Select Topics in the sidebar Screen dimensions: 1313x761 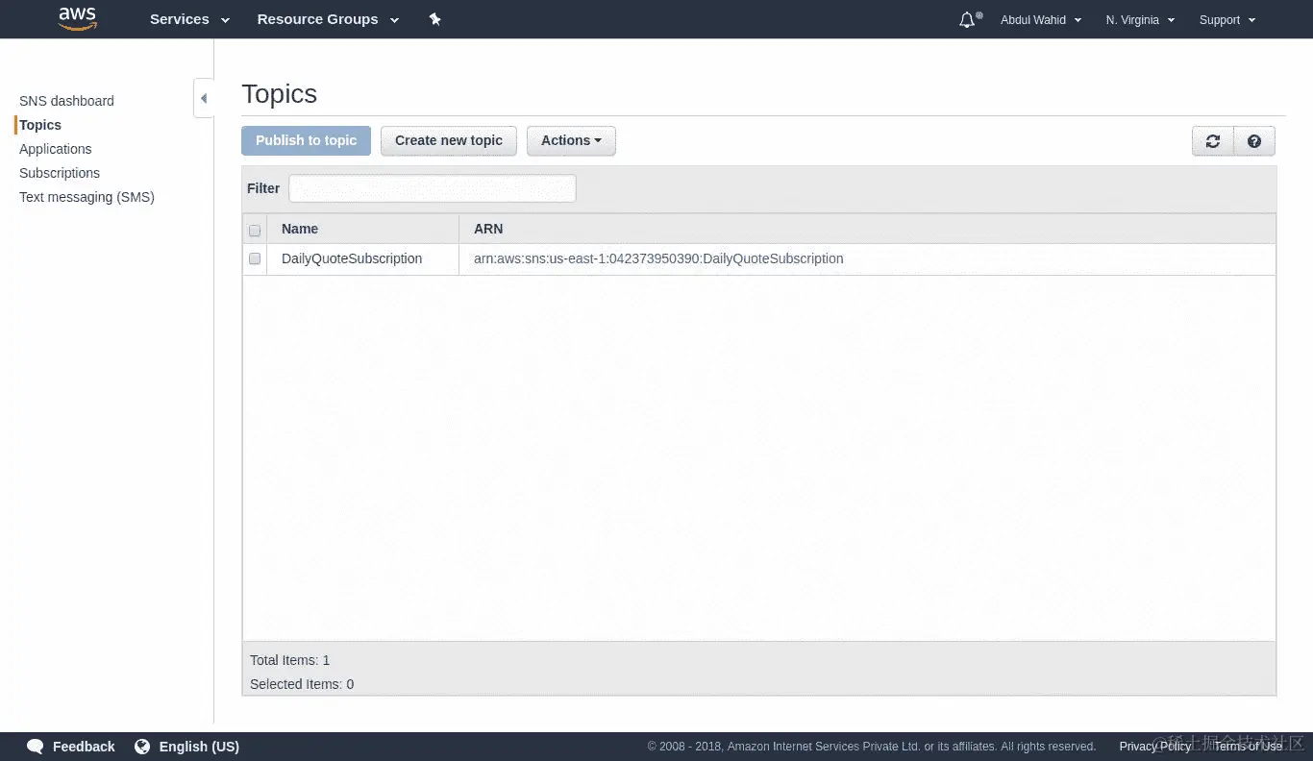tap(40, 125)
